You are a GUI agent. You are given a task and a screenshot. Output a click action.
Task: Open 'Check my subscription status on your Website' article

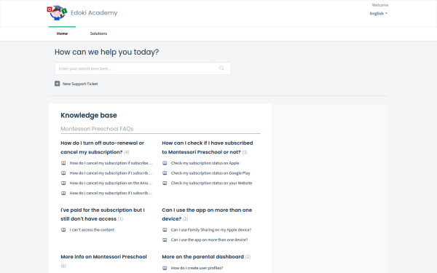coord(211,183)
